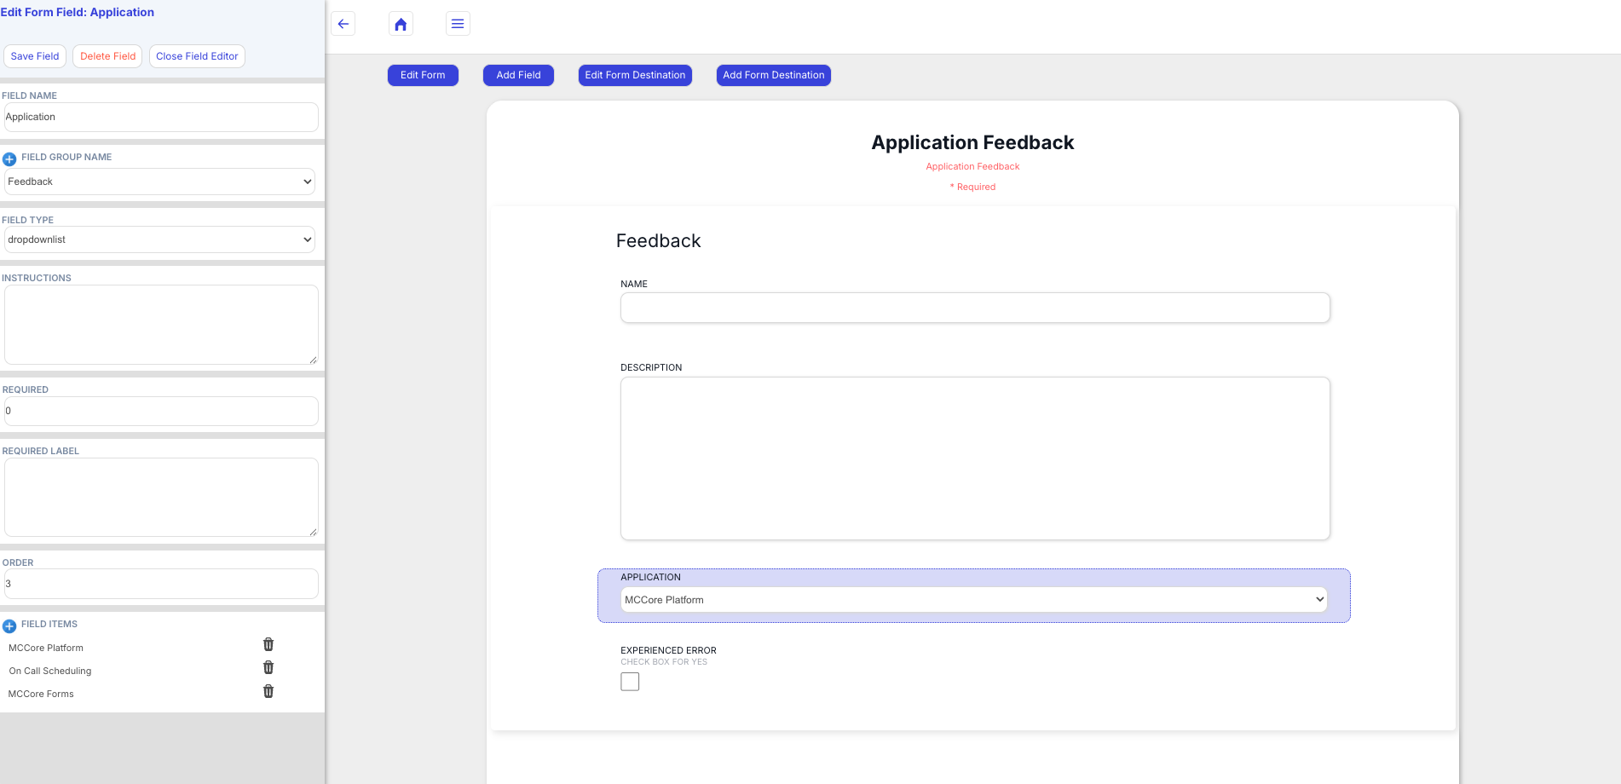Click the back arrow icon
1621x784 pixels.
tap(343, 24)
